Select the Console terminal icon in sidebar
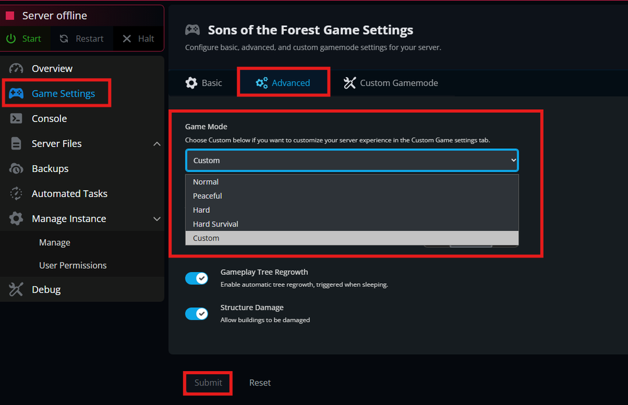628x405 pixels. 14,118
